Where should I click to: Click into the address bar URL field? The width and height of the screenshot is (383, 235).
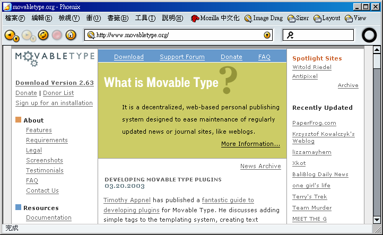pyautogui.click(x=179, y=35)
